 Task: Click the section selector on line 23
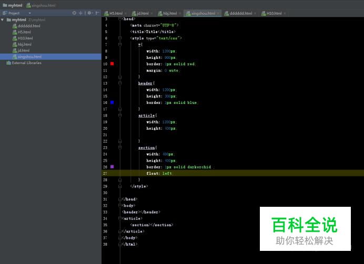pos(146,147)
